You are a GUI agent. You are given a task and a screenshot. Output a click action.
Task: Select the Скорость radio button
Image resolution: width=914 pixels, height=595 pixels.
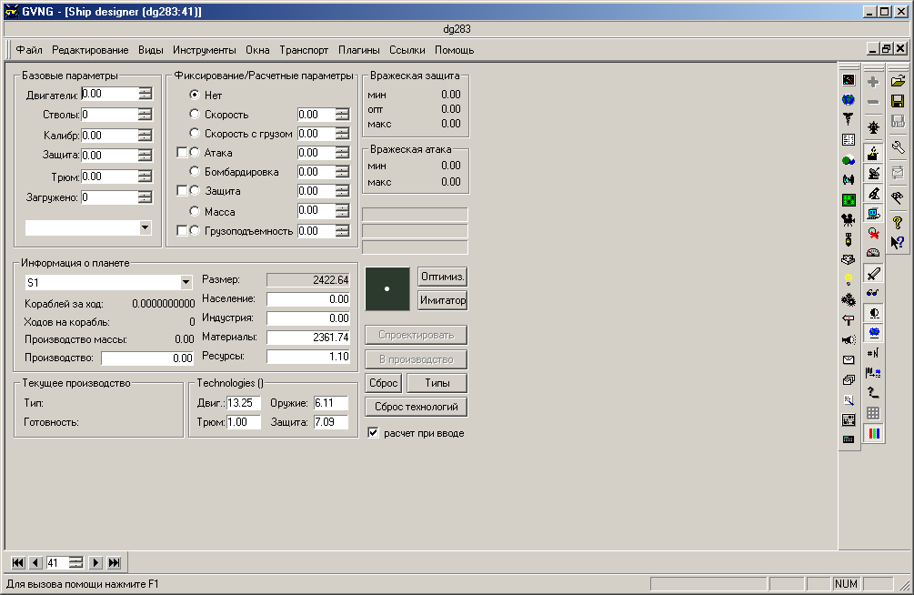[195, 115]
